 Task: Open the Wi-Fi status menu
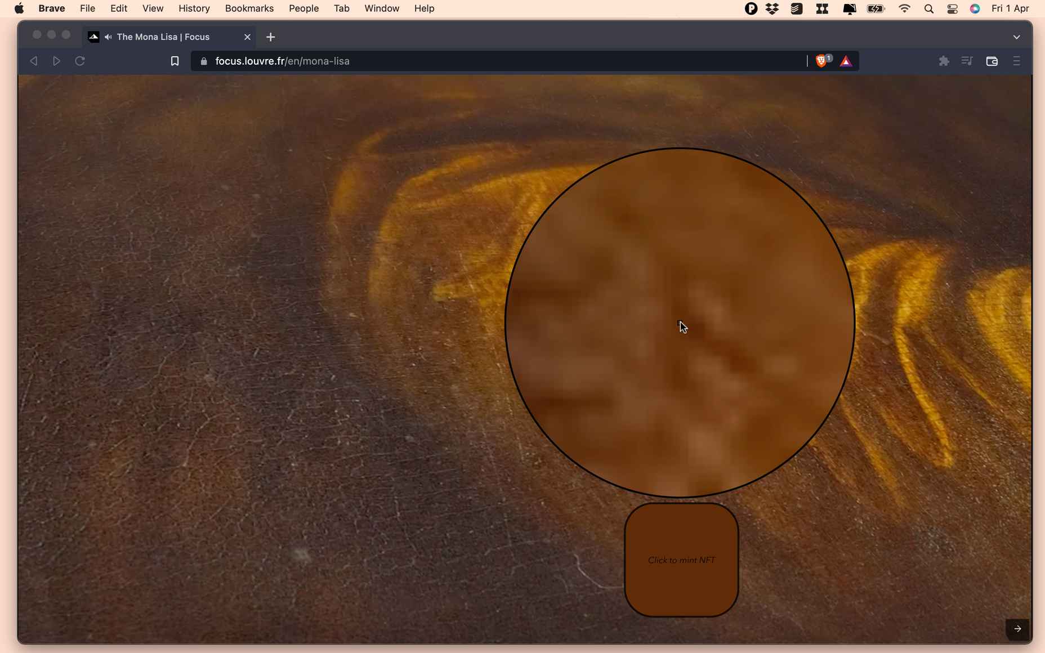click(904, 8)
